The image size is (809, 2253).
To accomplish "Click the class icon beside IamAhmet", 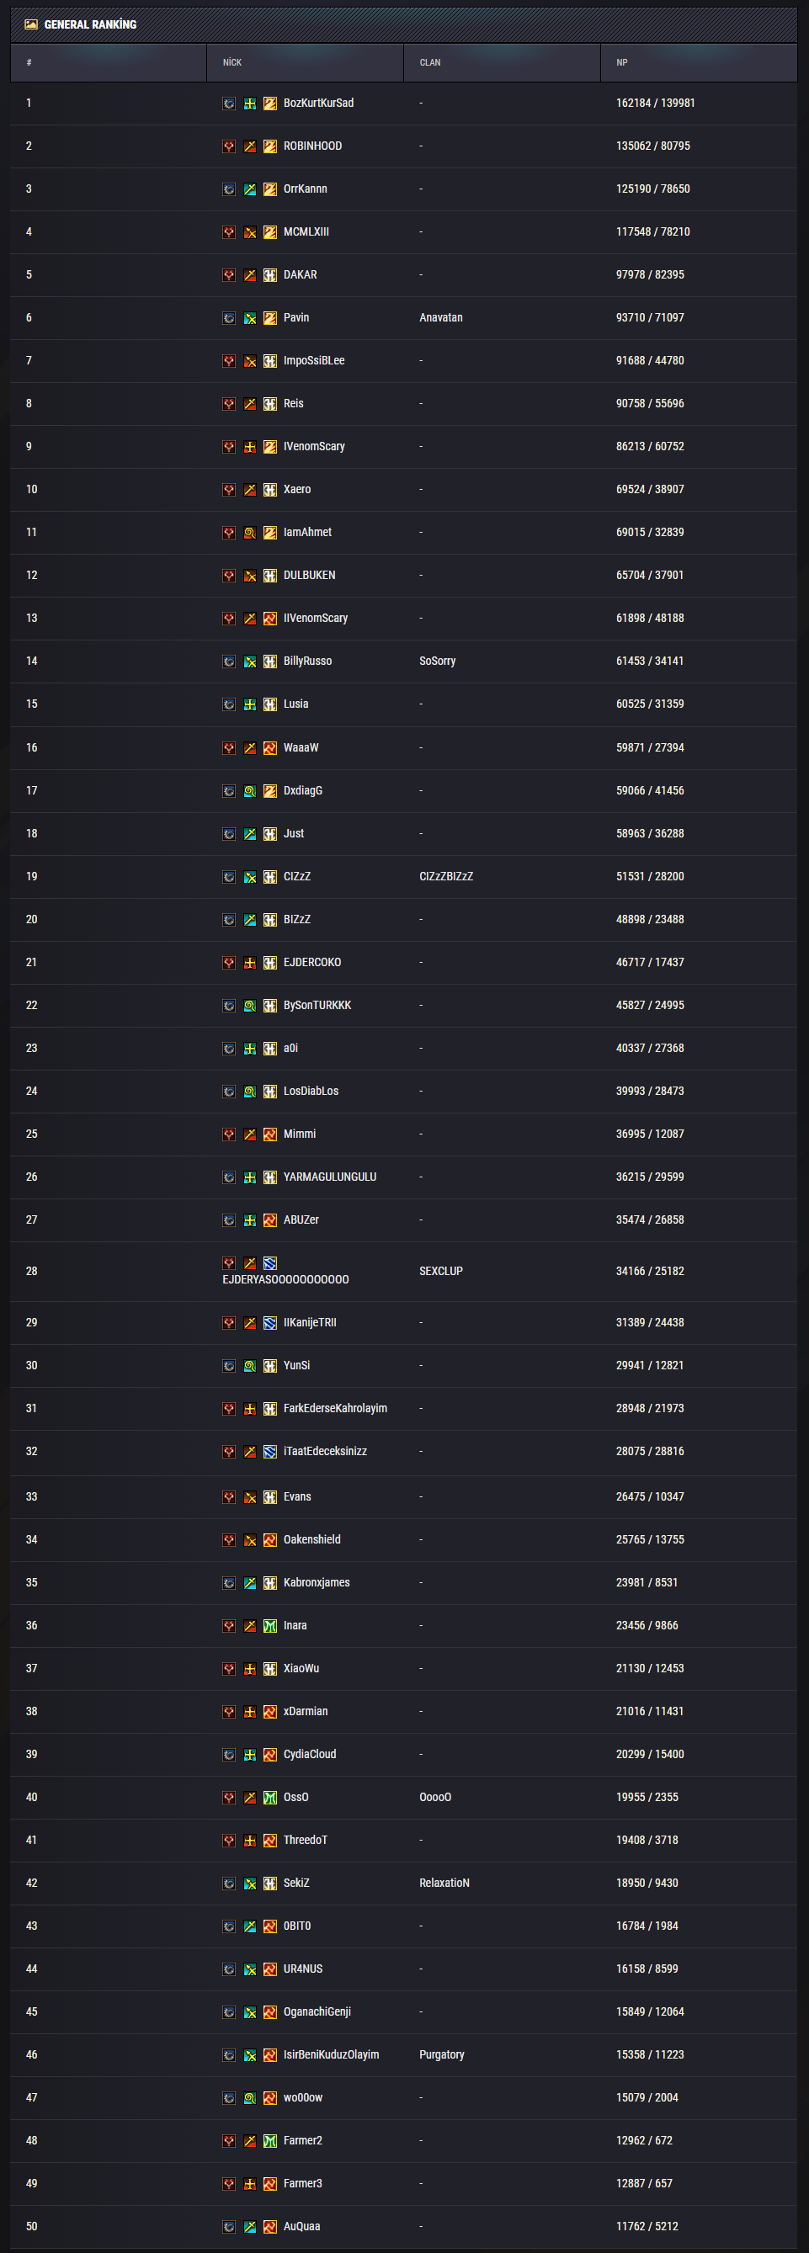I will click(x=250, y=532).
